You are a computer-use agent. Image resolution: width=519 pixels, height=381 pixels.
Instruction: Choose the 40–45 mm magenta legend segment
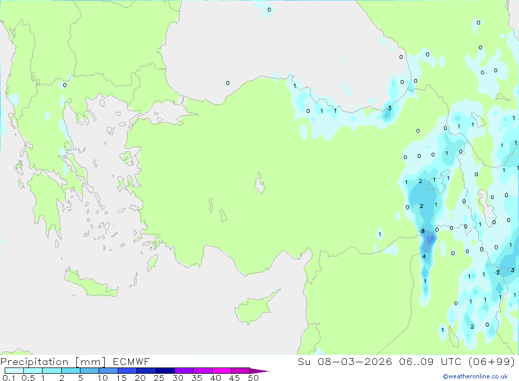[x=222, y=371]
